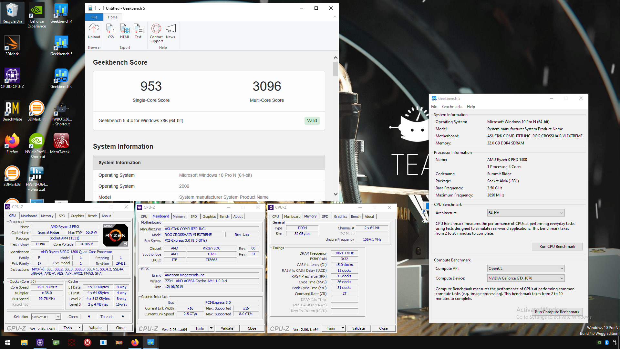Open Compute Device GTX 1070 dropdown

526,278
